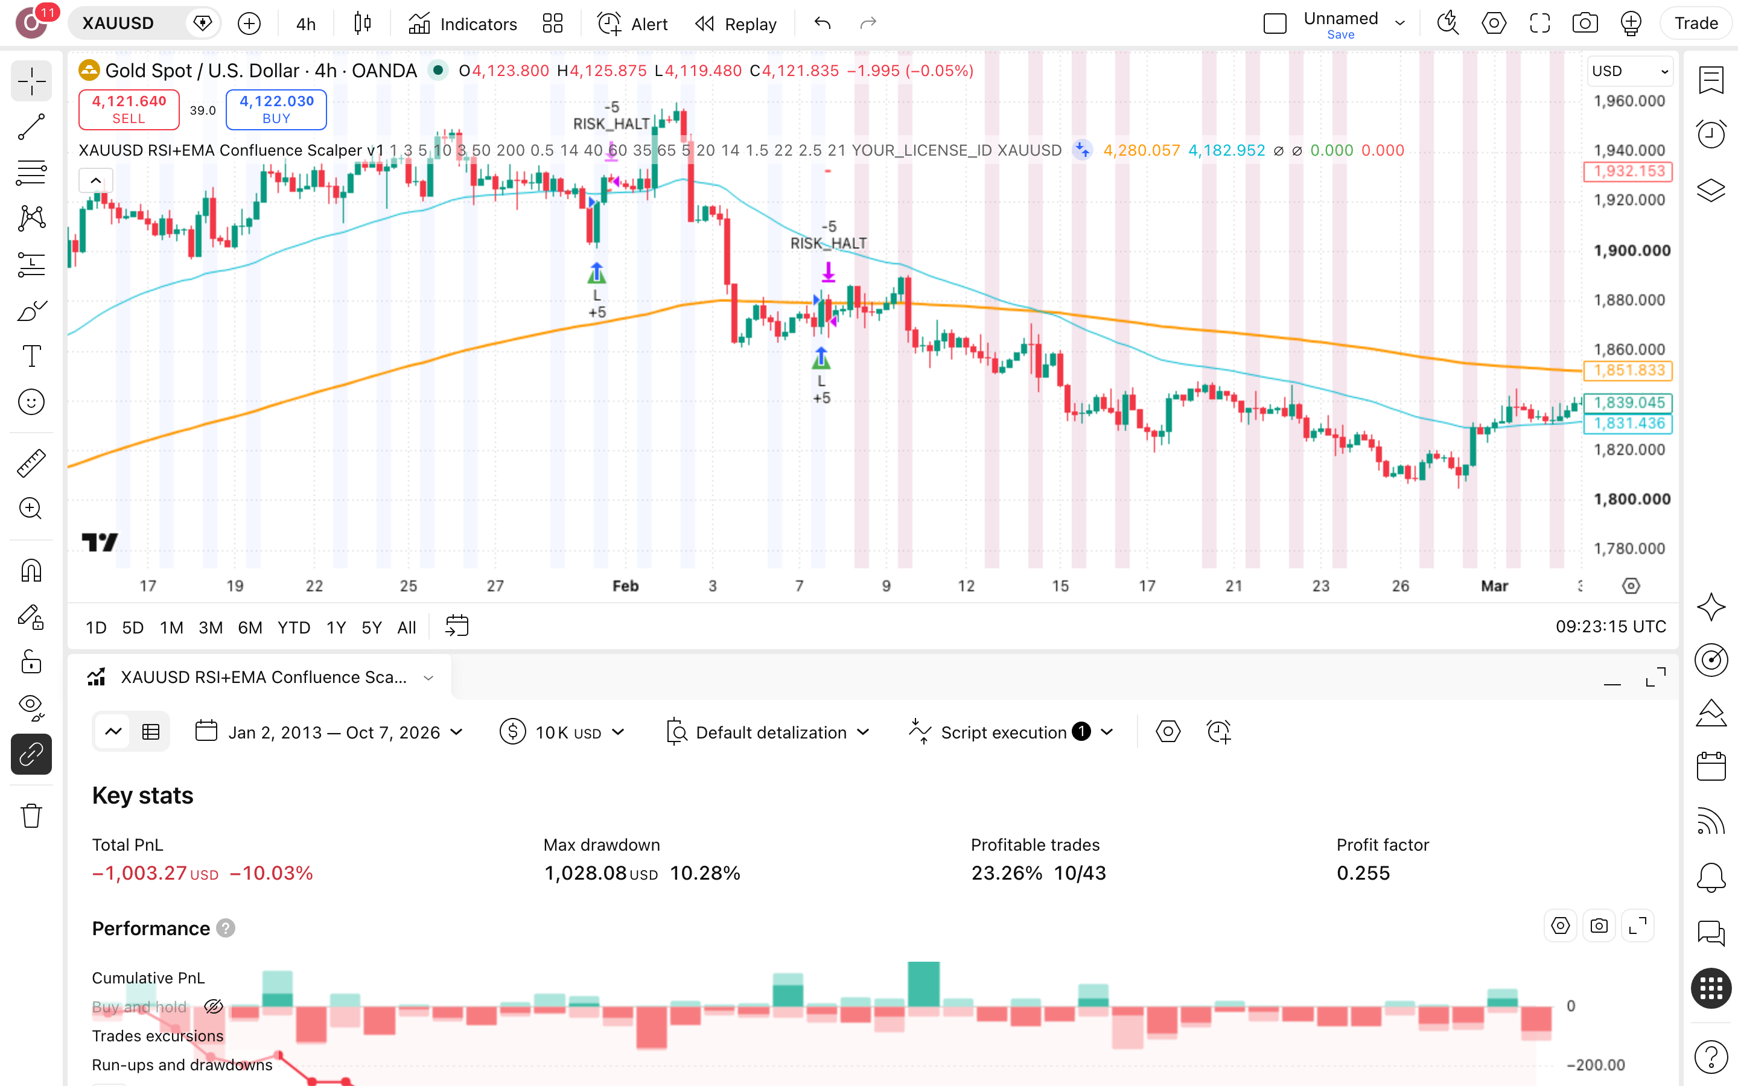
Task: Open the candlestick chart style selector
Action: click(363, 24)
